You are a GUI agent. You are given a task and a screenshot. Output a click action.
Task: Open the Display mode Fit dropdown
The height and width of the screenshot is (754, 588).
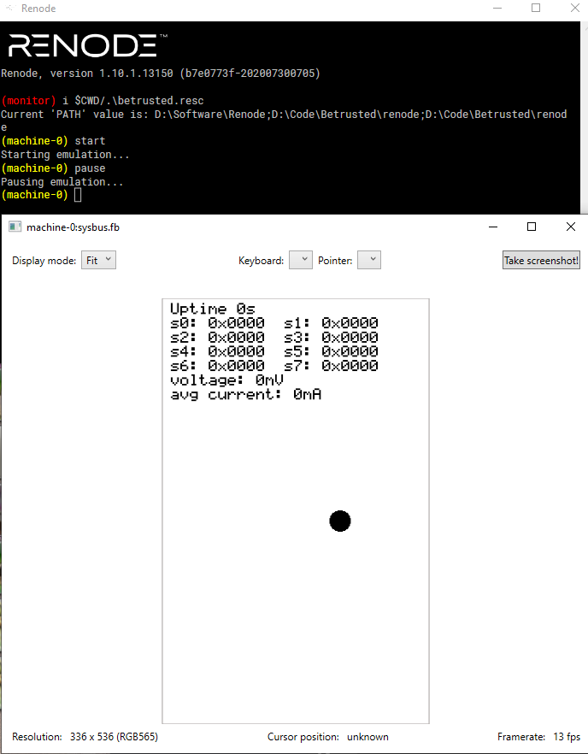pyautogui.click(x=98, y=260)
